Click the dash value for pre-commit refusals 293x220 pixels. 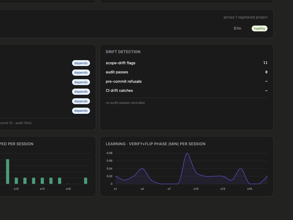coord(266,81)
